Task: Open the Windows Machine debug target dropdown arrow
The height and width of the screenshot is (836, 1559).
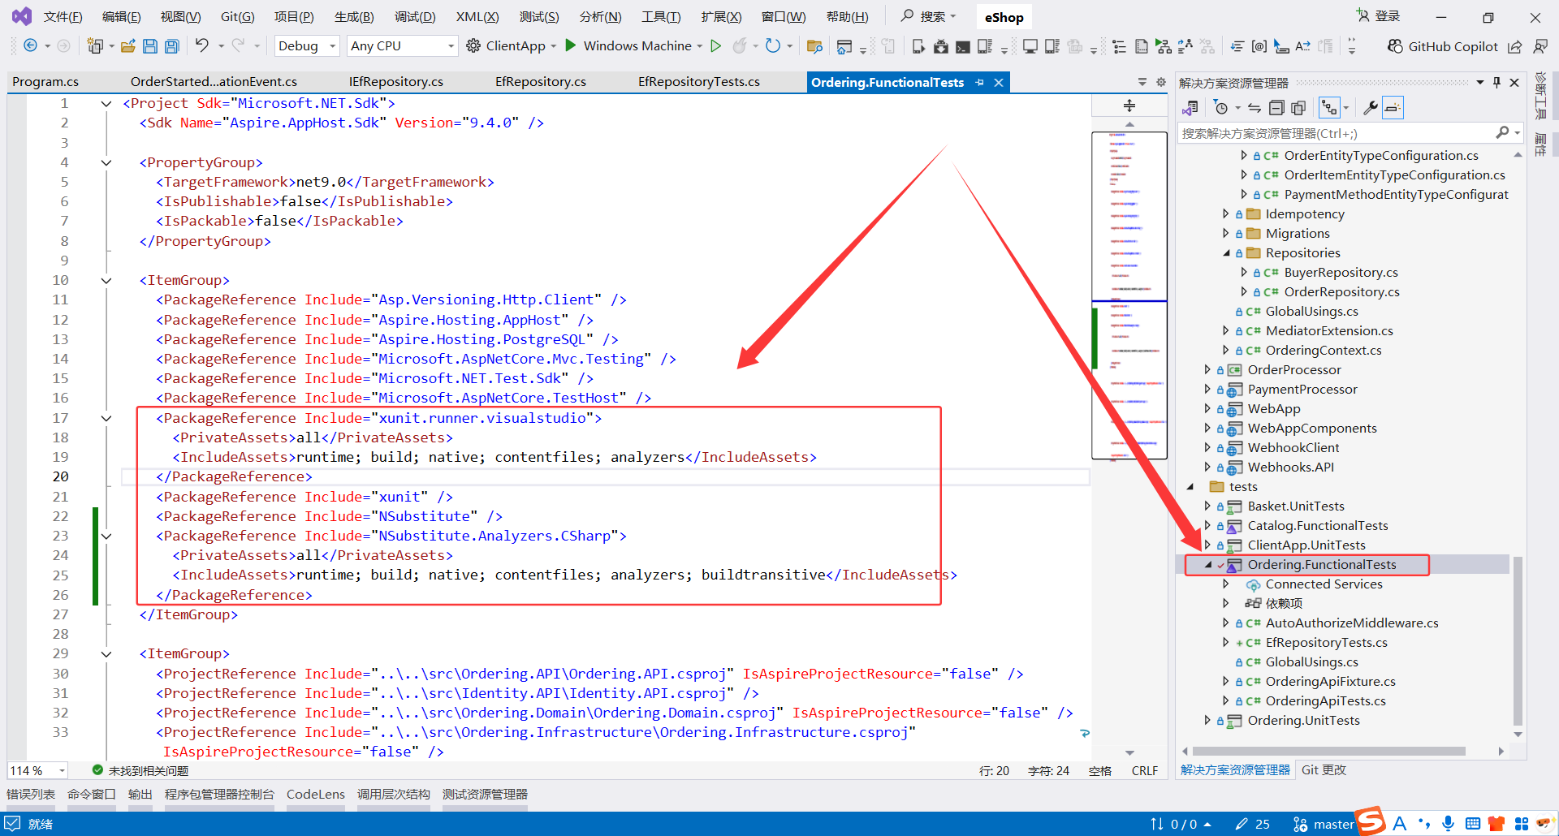Action: (699, 46)
